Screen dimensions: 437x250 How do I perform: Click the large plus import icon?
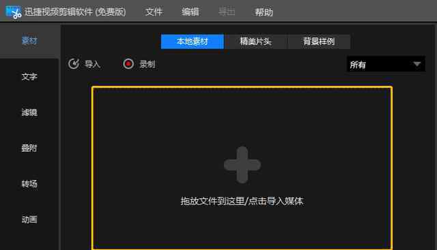(242, 165)
